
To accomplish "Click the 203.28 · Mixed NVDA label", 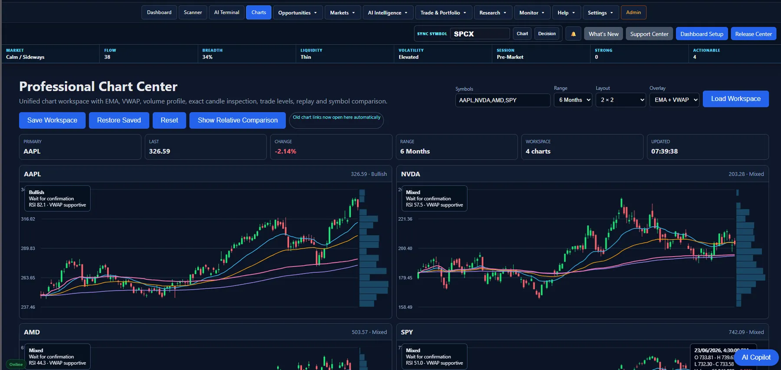I will coord(746,174).
